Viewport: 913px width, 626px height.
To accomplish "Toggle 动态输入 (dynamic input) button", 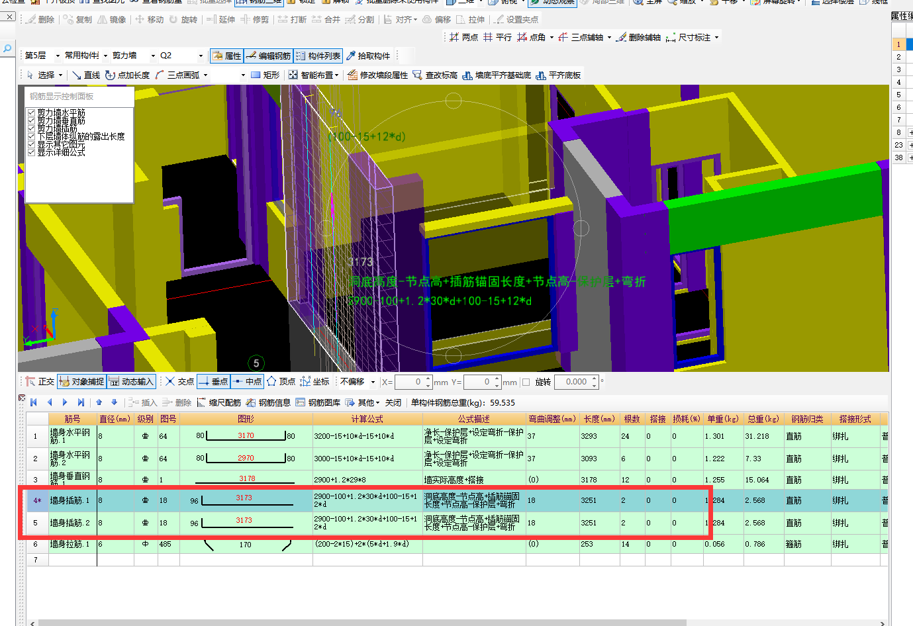I will pos(131,382).
